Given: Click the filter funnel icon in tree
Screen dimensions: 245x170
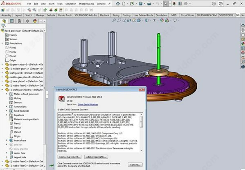Looking at the screenshot, I should coord(3,26).
